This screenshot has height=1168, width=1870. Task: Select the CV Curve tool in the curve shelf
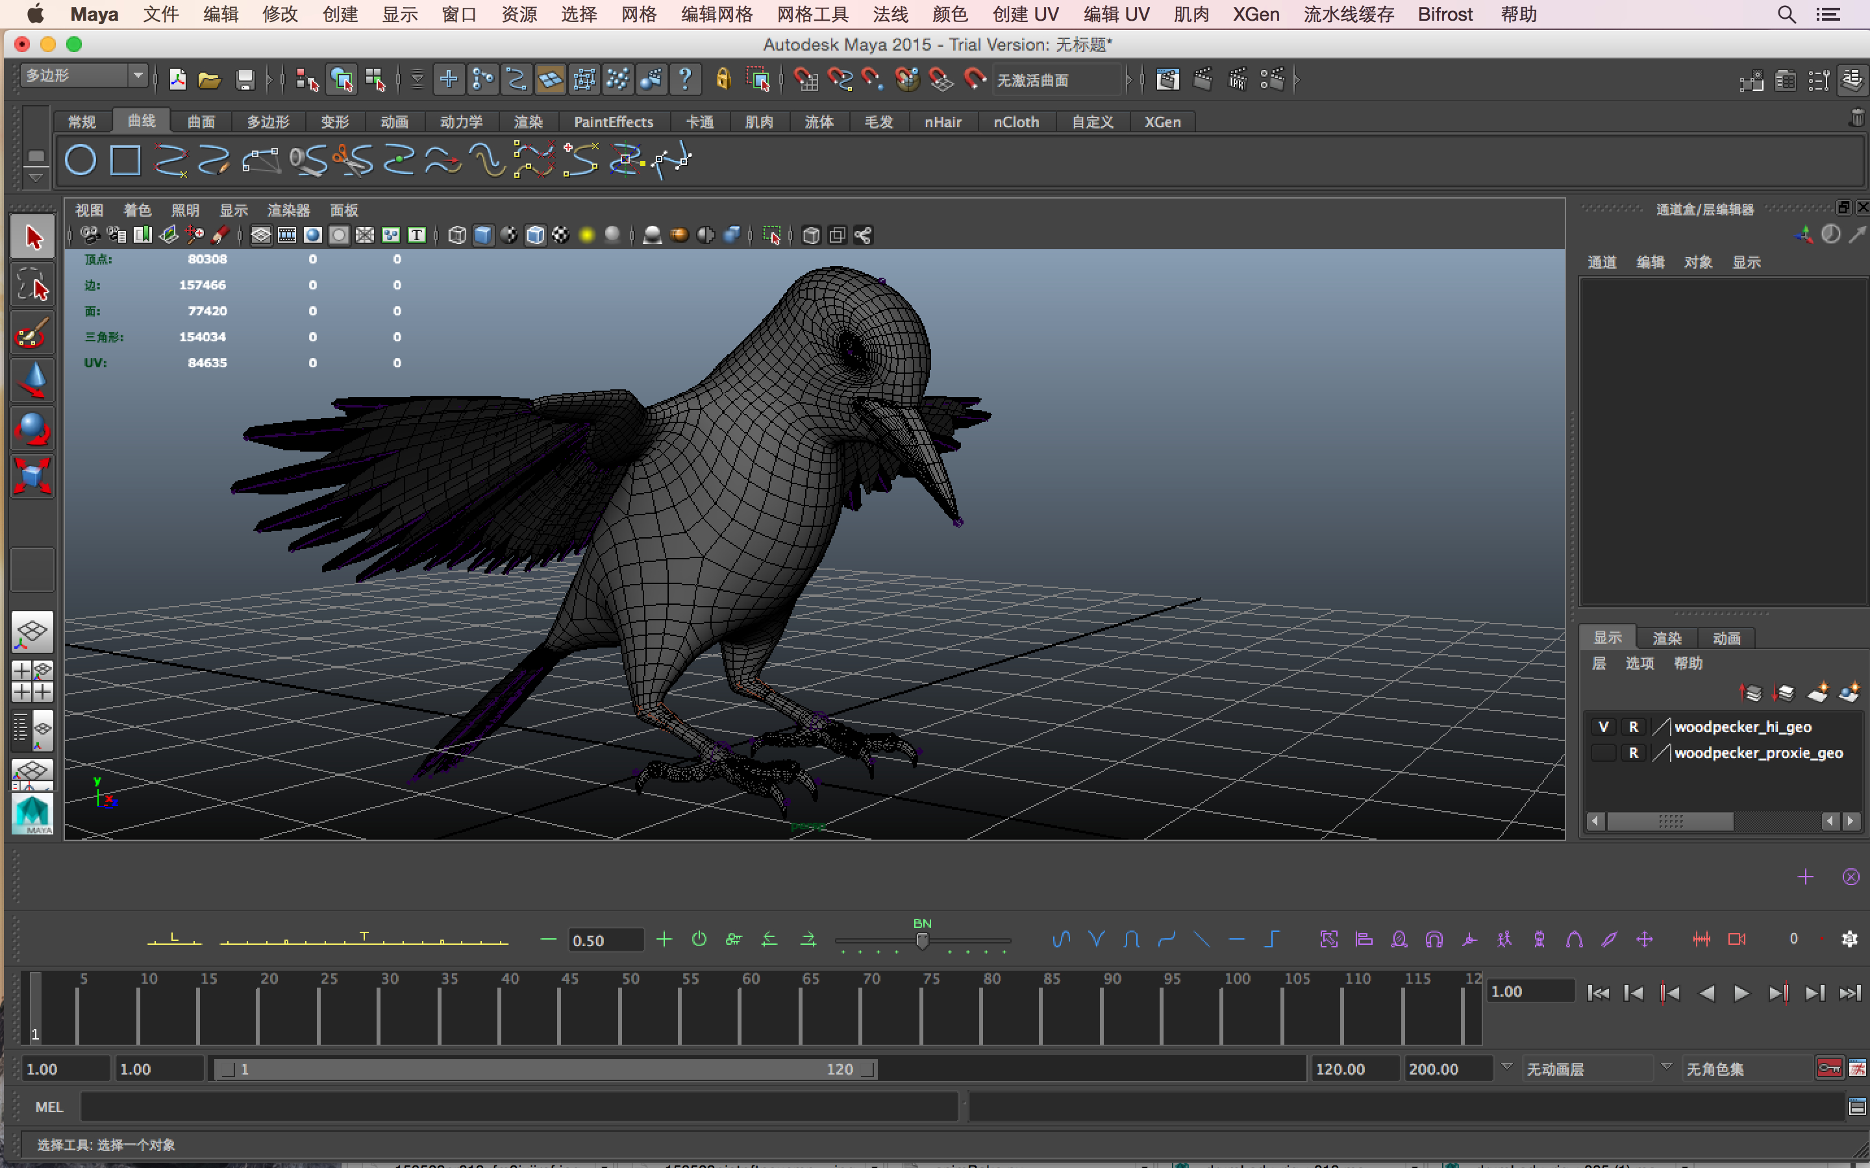(171, 160)
